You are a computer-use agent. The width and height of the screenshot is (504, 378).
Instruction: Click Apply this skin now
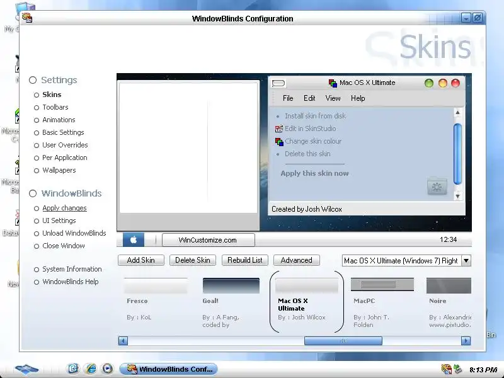pos(314,173)
